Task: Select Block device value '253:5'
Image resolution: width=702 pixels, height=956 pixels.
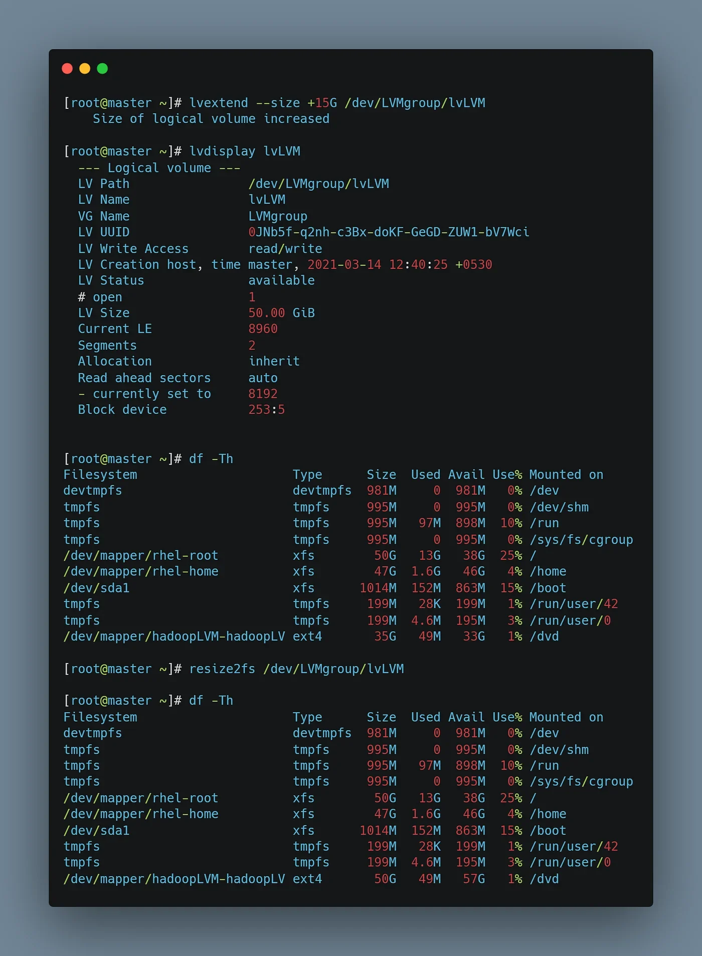Action: pyautogui.click(x=267, y=410)
